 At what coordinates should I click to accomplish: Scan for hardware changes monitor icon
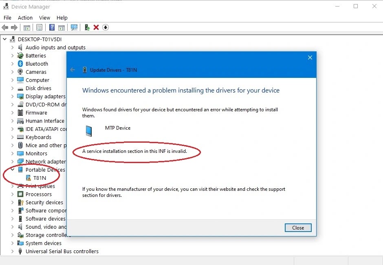74,27
